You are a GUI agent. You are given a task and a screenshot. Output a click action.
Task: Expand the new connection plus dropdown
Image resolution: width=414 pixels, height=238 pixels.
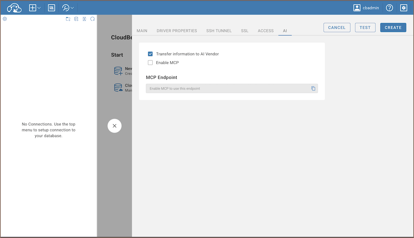(x=35, y=8)
